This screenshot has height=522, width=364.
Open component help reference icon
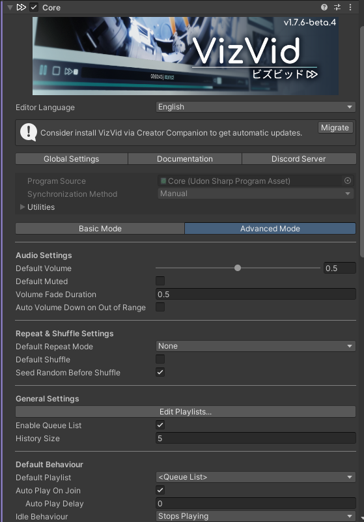324,7
